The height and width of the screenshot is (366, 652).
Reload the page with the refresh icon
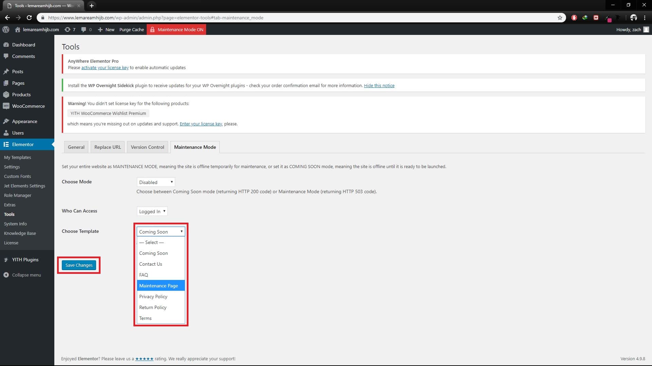(x=29, y=18)
